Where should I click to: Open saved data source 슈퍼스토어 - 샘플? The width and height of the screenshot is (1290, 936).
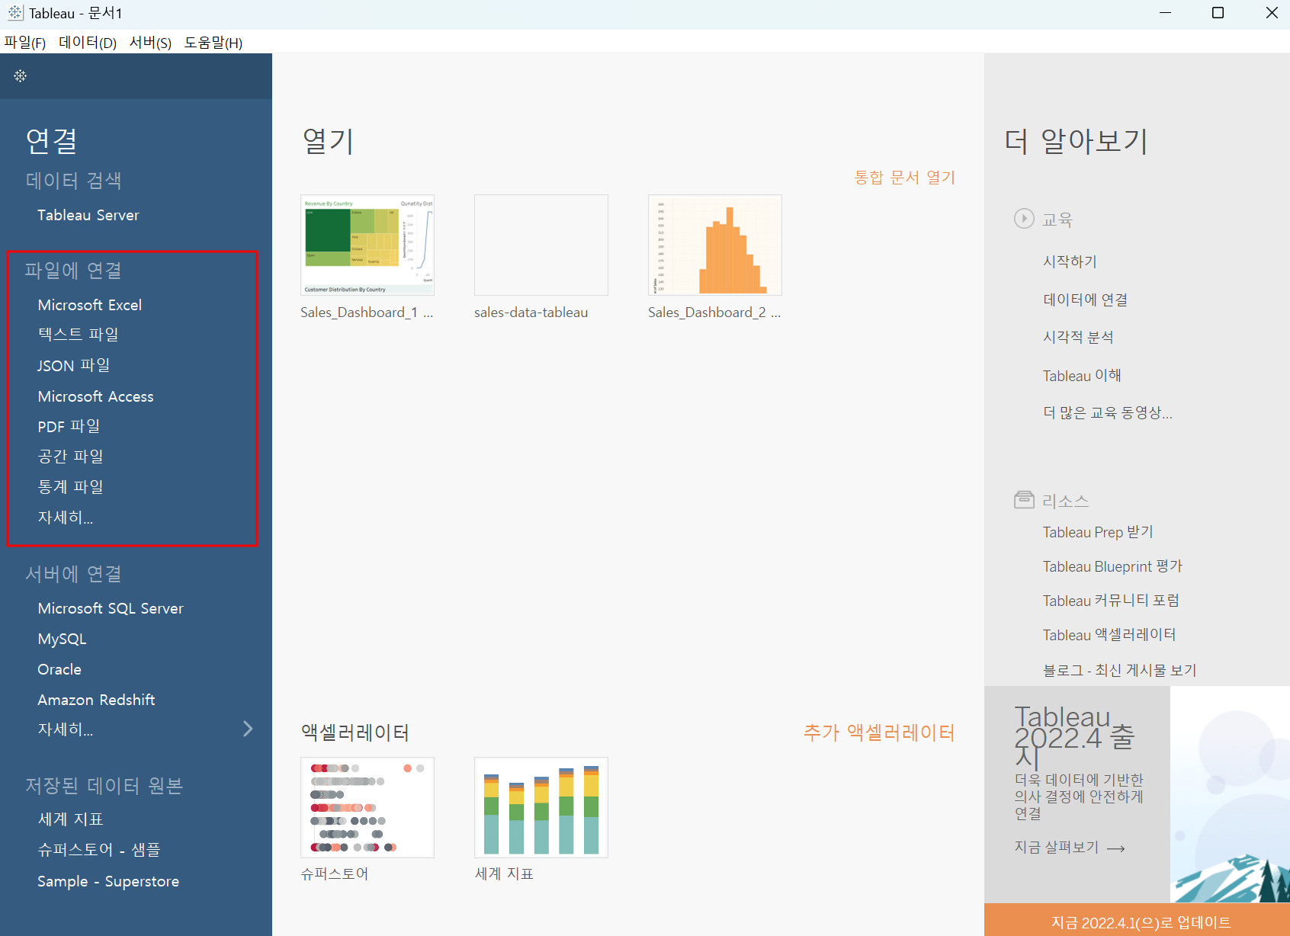[x=99, y=849]
